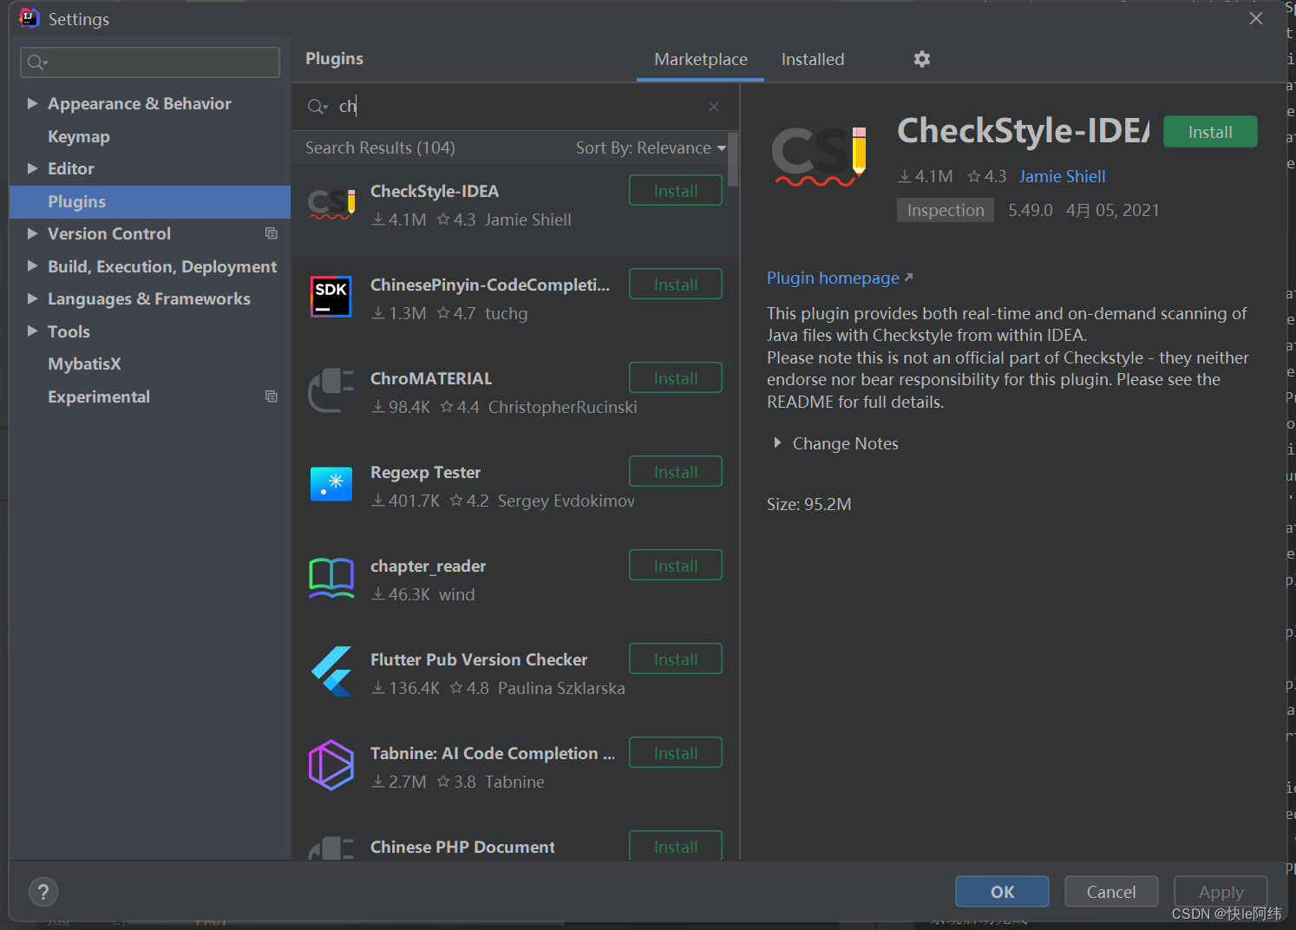Image resolution: width=1296 pixels, height=930 pixels.
Task: Click the Version Control project-level icon
Action: (271, 233)
